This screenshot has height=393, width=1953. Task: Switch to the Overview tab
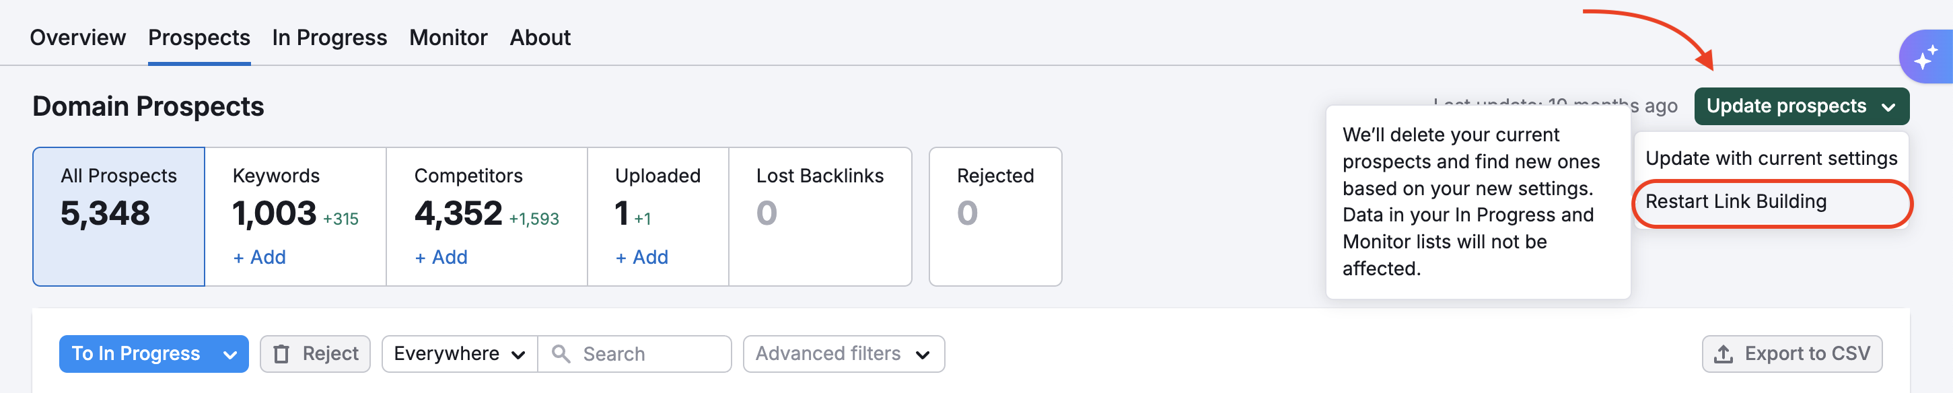(x=77, y=37)
